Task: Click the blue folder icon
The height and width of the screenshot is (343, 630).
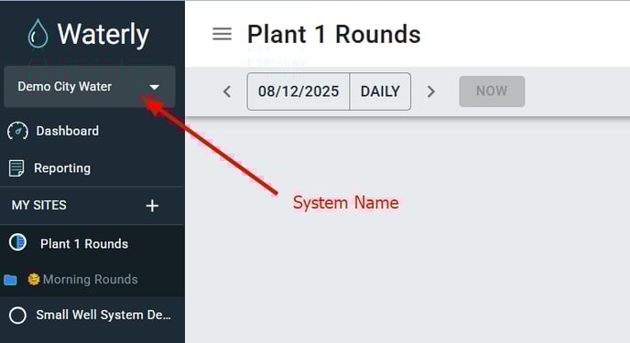Action: [10, 280]
